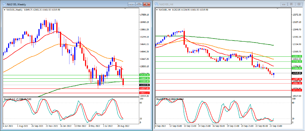Click the 8 Sep 2022 date on H4 axis
The width and height of the screenshot is (305, 131).
[161, 126]
